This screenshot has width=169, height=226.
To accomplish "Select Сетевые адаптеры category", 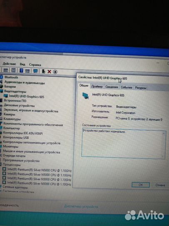I will [15, 187].
